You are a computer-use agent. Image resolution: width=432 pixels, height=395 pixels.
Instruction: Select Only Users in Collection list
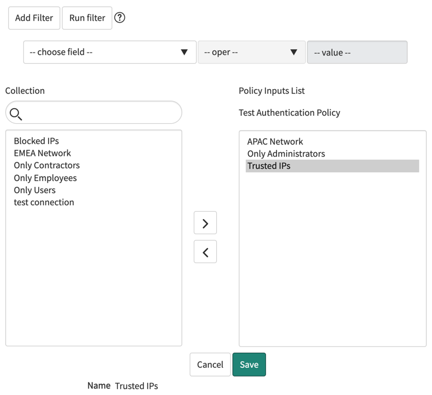35,190
